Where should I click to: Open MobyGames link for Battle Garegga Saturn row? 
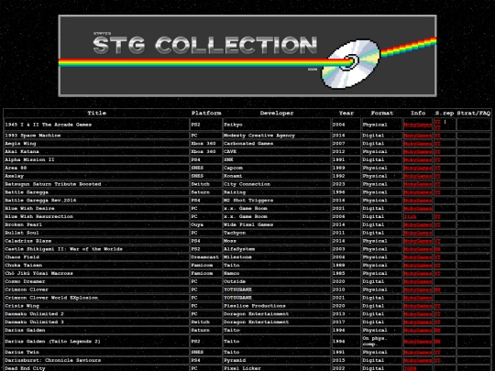[x=418, y=192]
